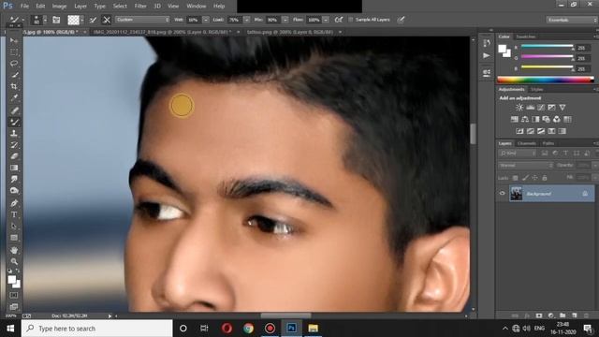The image size is (599, 337).
Task: Select the Path Selection tool
Action: click(x=14, y=227)
